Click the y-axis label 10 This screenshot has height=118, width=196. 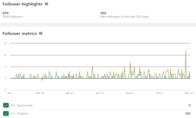coord(5,55)
